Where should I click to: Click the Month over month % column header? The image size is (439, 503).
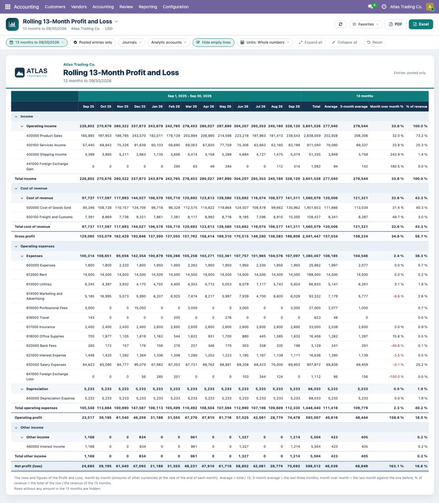tap(386, 107)
